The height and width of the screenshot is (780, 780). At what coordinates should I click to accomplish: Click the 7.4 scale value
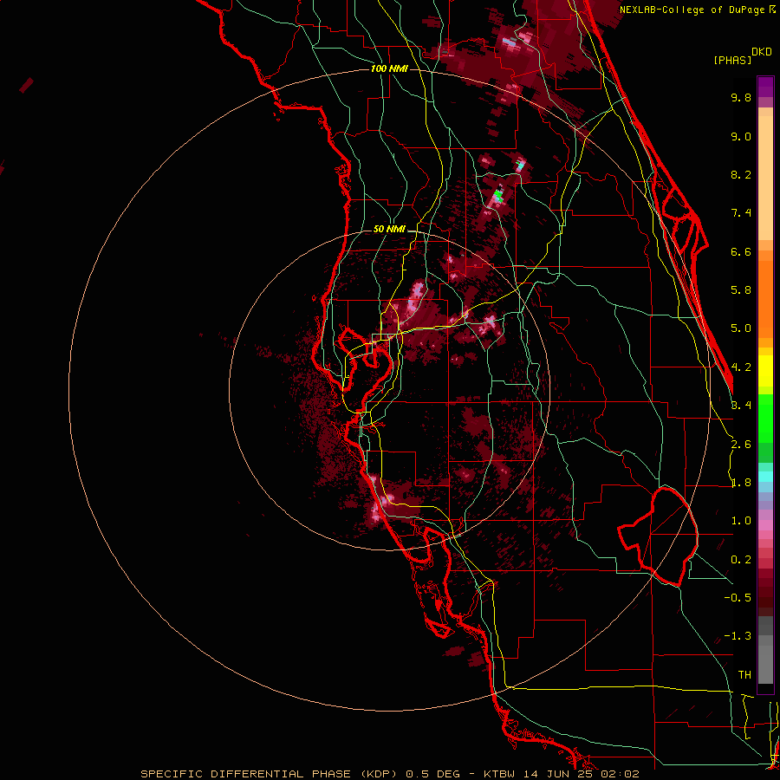click(741, 213)
